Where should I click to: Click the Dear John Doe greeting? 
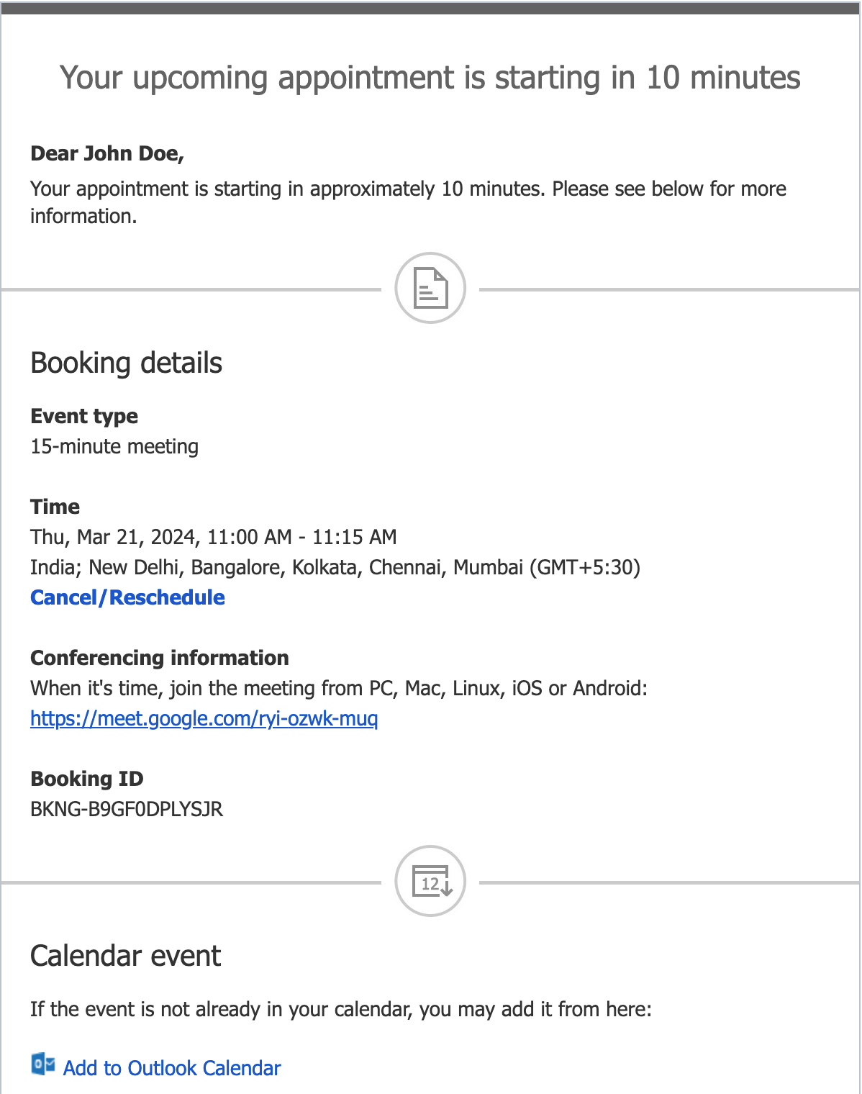pos(107,153)
